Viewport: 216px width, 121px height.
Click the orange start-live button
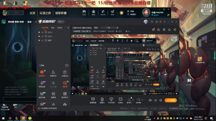pyautogui.click(x=171, y=100)
